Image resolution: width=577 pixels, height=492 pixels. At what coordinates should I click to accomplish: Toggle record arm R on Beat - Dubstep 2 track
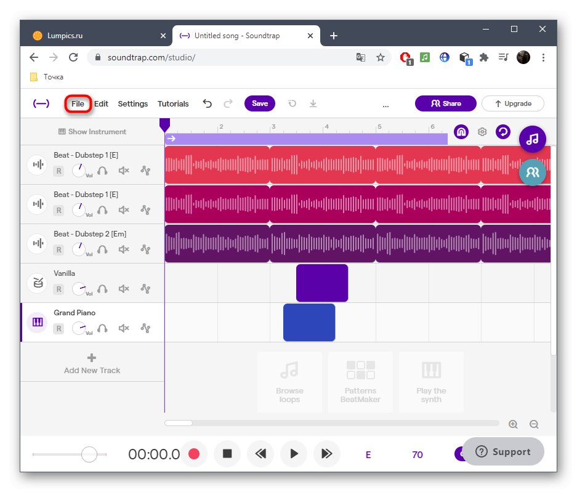59,250
